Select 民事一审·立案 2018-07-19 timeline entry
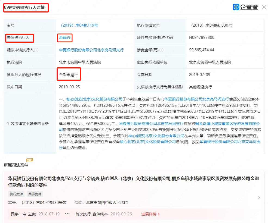 click(35, 214)
